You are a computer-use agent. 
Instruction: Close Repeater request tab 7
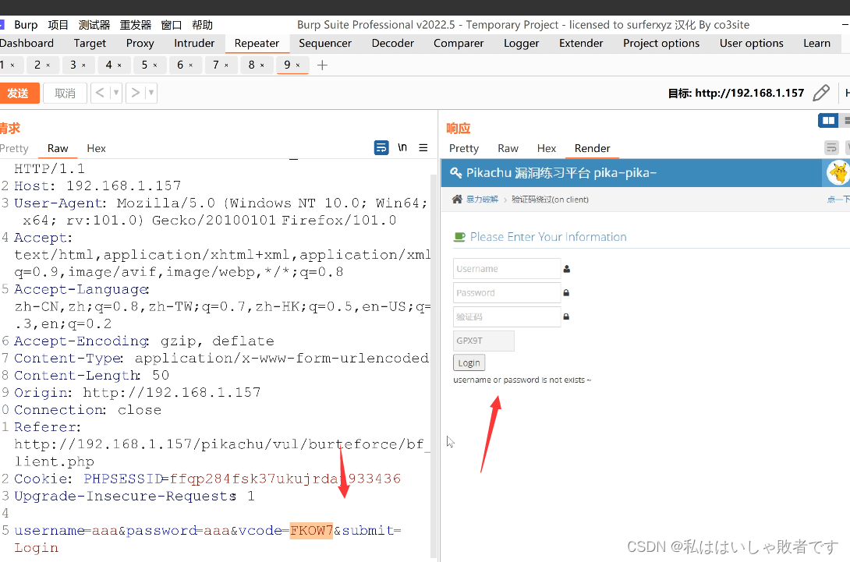click(227, 65)
